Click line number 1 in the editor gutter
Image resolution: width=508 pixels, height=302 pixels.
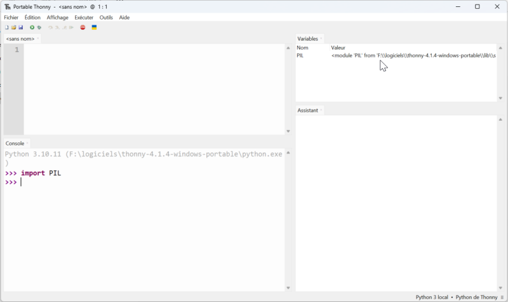coord(17,50)
